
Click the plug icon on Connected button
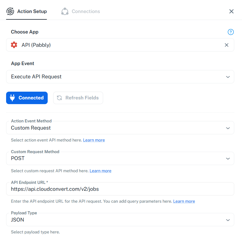point(12,98)
